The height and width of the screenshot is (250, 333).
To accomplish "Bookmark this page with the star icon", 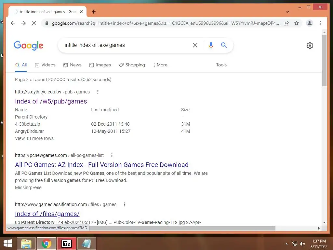I will pyautogui.click(x=297, y=23).
